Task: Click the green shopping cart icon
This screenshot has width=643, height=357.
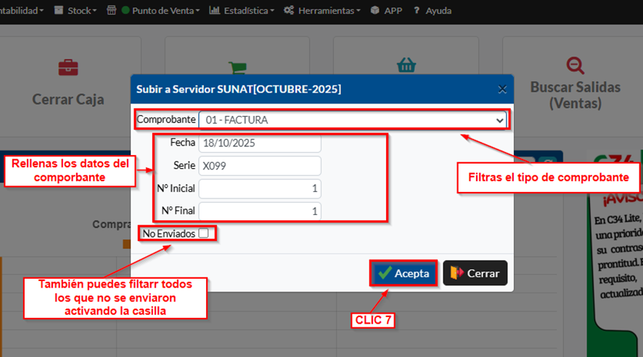Action: point(237,67)
